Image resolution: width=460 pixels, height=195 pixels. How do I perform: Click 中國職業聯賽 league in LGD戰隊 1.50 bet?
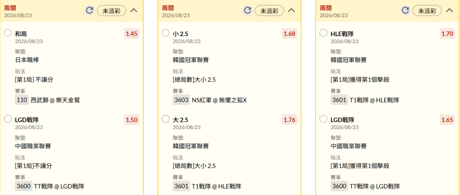(33, 146)
